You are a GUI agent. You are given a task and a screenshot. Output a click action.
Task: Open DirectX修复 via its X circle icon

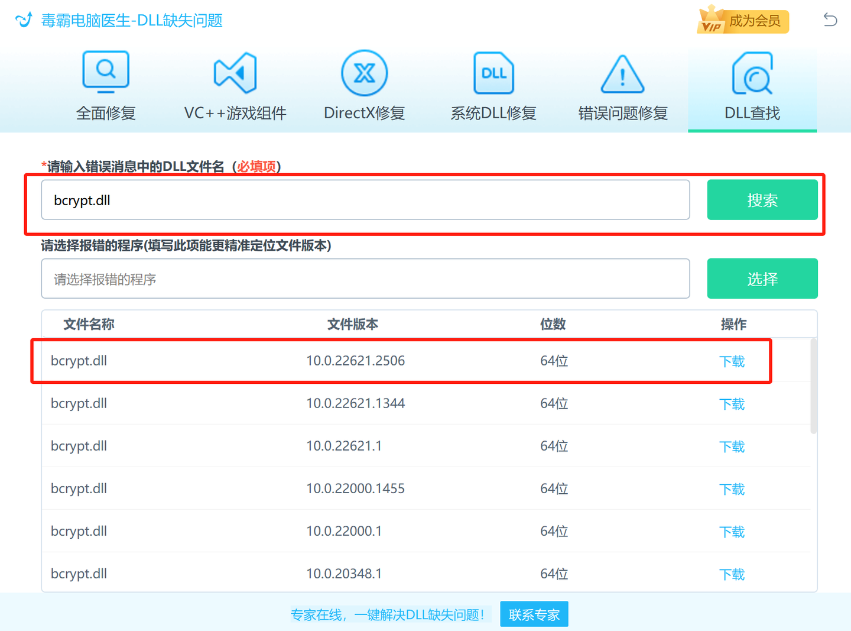364,72
